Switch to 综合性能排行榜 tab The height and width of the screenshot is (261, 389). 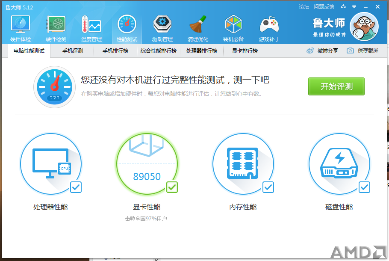(x=159, y=51)
